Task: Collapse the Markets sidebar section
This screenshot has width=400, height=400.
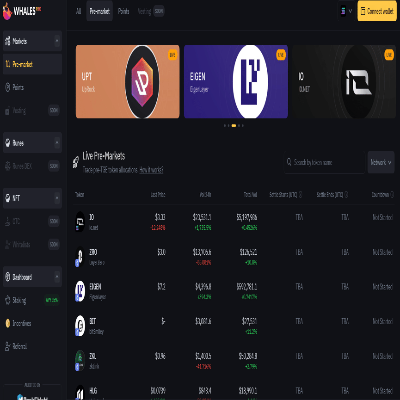Action: (57, 41)
